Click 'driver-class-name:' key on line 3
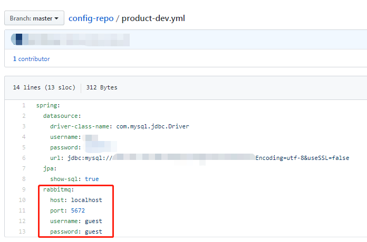 click(81, 126)
